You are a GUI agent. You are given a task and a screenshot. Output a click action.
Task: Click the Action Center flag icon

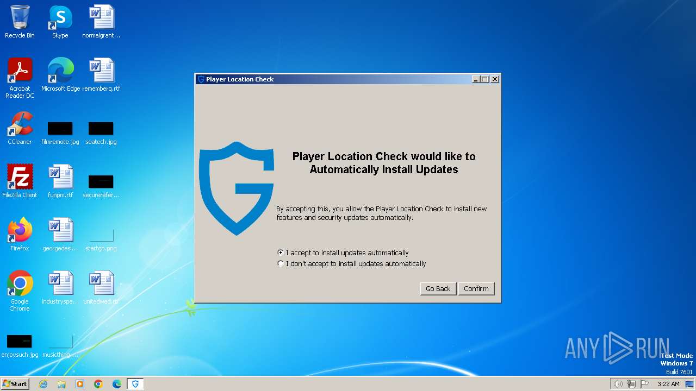click(644, 384)
